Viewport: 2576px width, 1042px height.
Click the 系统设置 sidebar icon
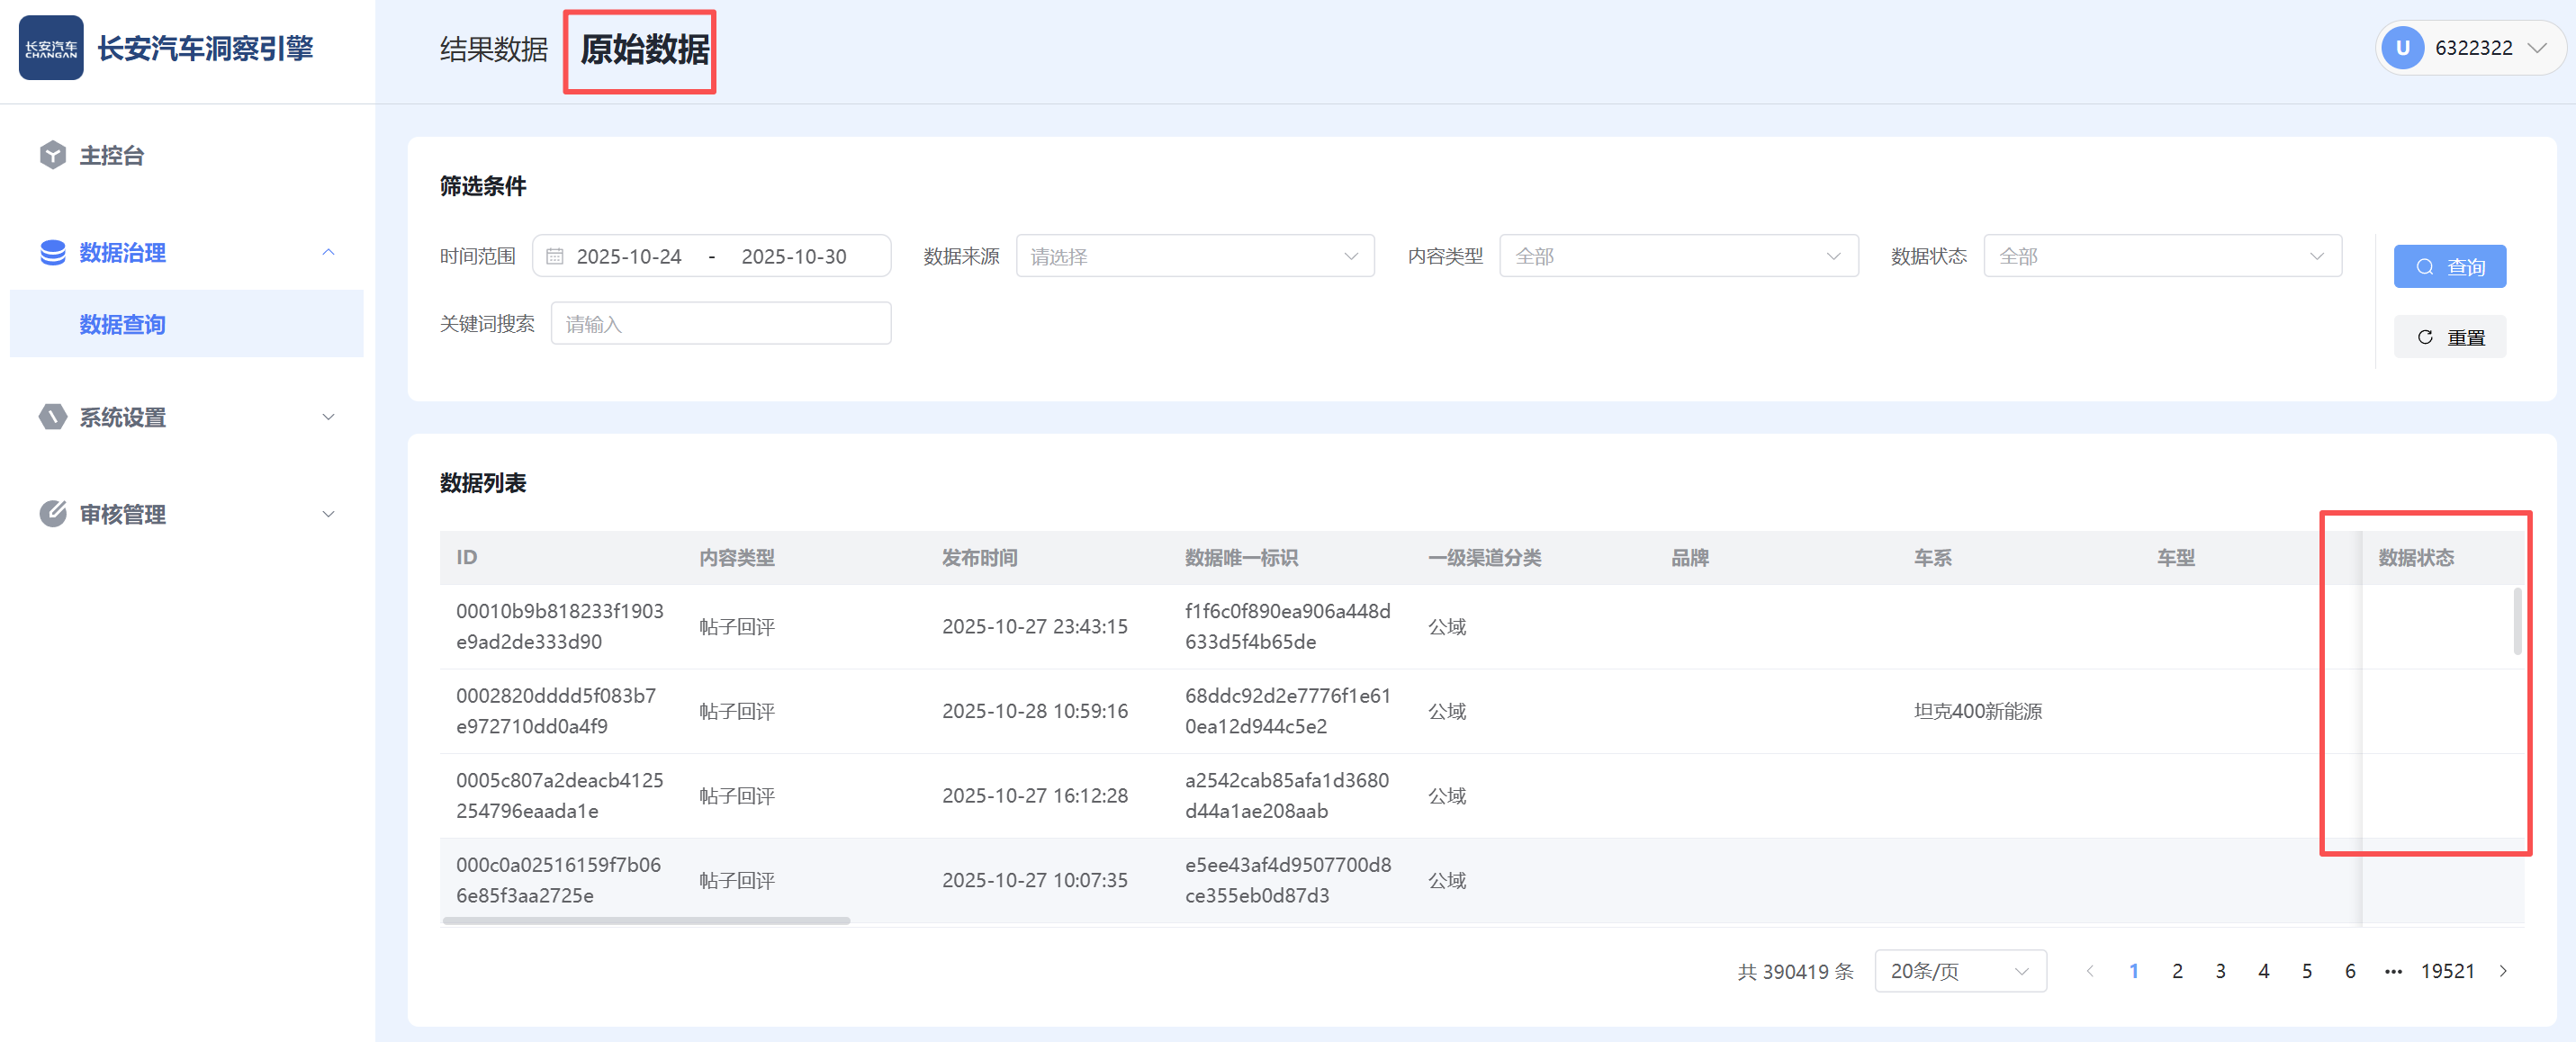tap(53, 417)
